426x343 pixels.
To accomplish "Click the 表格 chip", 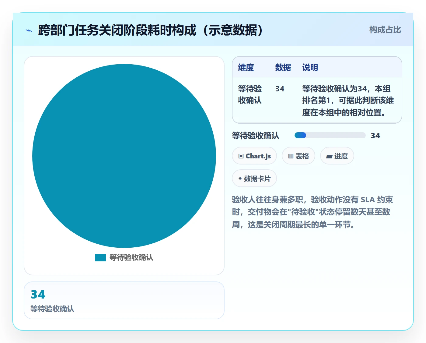I will 299,156.
